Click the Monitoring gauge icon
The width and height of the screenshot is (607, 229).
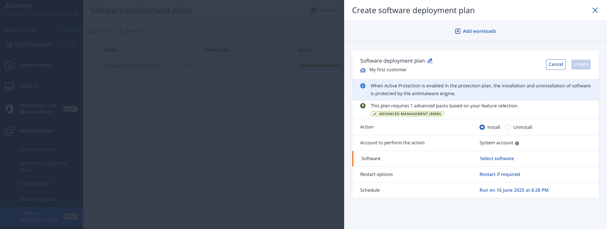(10, 66)
